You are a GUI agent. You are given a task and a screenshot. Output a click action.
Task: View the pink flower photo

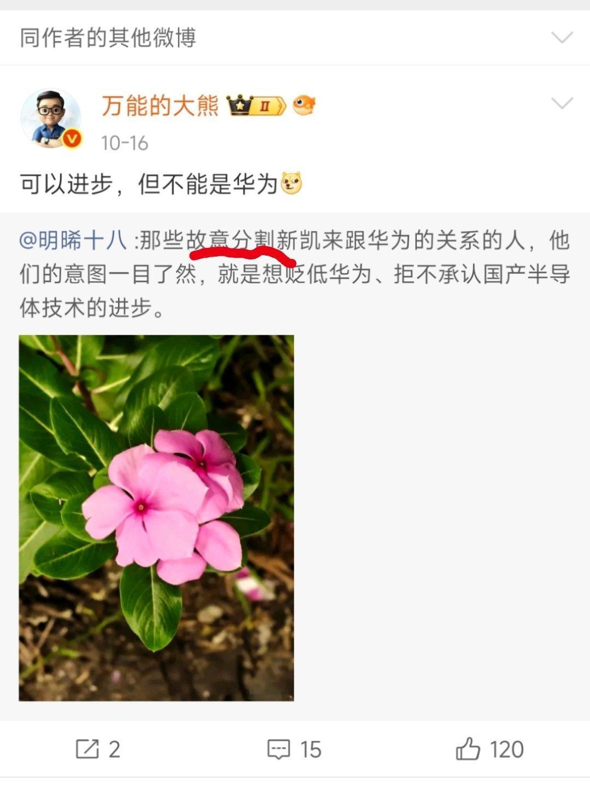coord(156,518)
